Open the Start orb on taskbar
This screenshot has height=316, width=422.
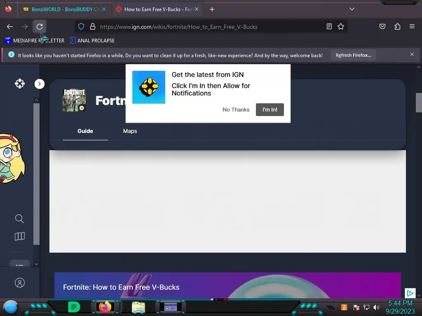pos(11,307)
